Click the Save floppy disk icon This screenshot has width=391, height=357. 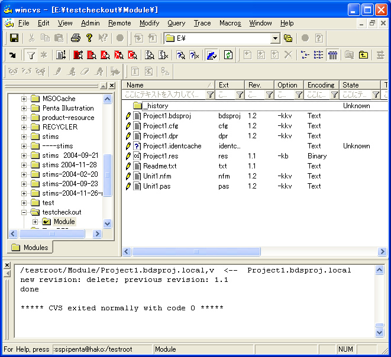tap(14, 38)
